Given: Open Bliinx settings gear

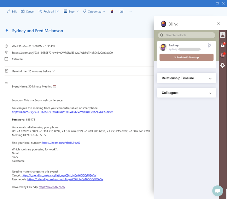Looking at the screenshot, I should [223, 65].
